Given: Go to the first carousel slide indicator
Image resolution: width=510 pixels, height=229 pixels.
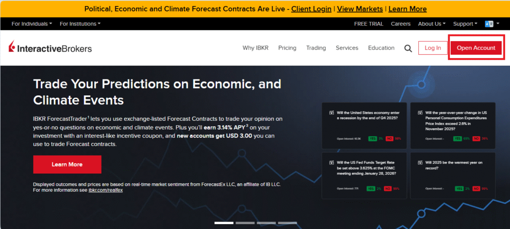Looking at the screenshot, I should pyautogui.click(x=224, y=223).
